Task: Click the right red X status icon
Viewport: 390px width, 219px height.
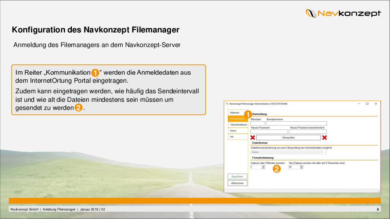Action: pyautogui.click(x=325, y=137)
